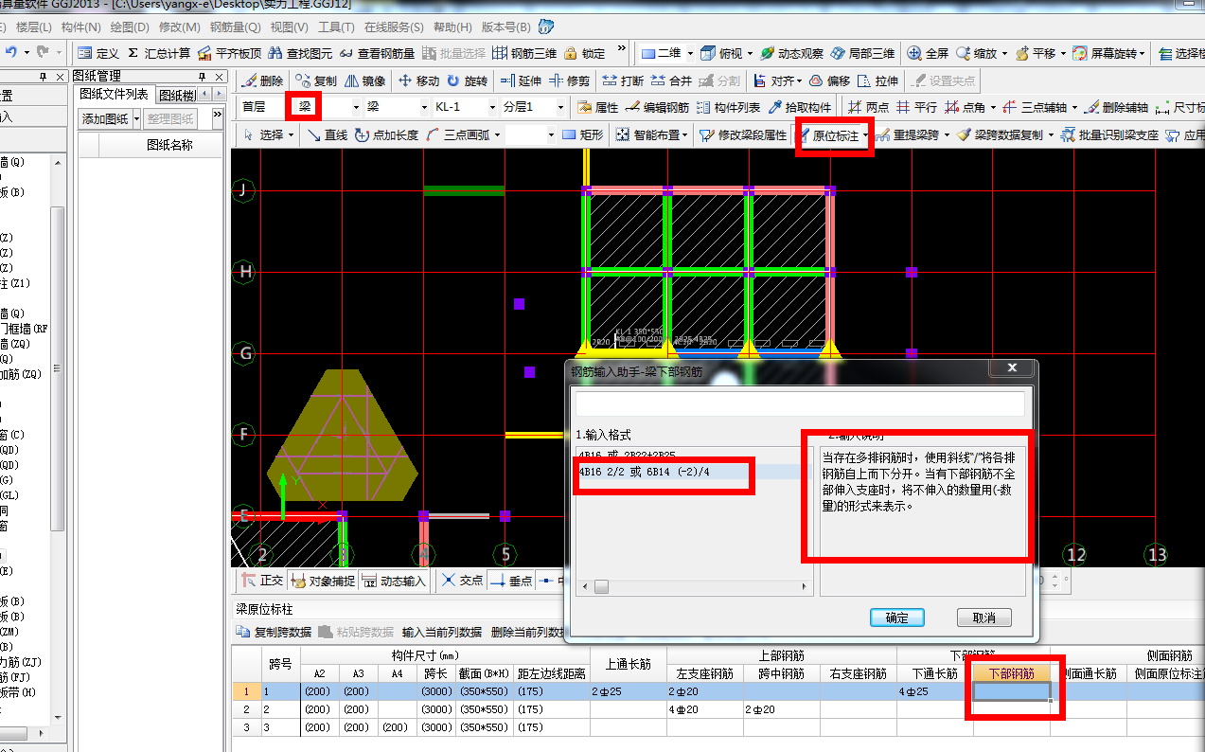
Task: Select the 偏移 offset tool
Action: (x=828, y=81)
